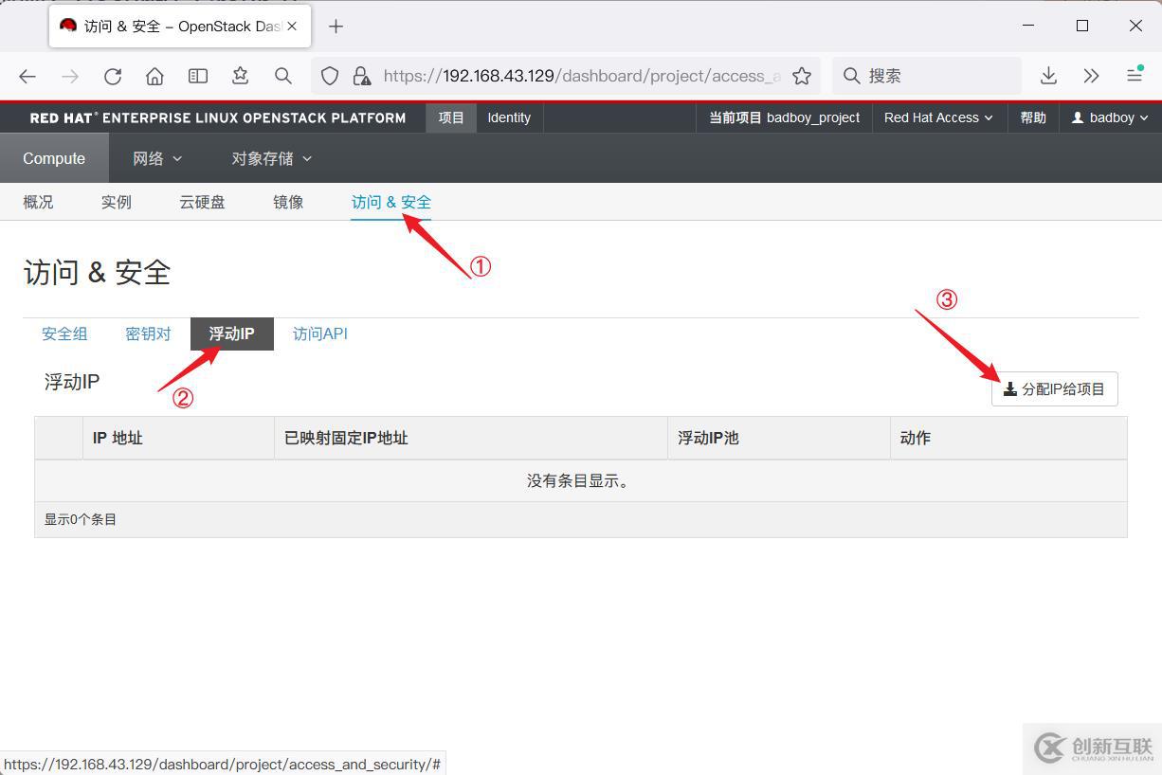Image resolution: width=1162 pixels, height=775 pixels.
Task: Maximize the browser window
Action: [1082, 27]
